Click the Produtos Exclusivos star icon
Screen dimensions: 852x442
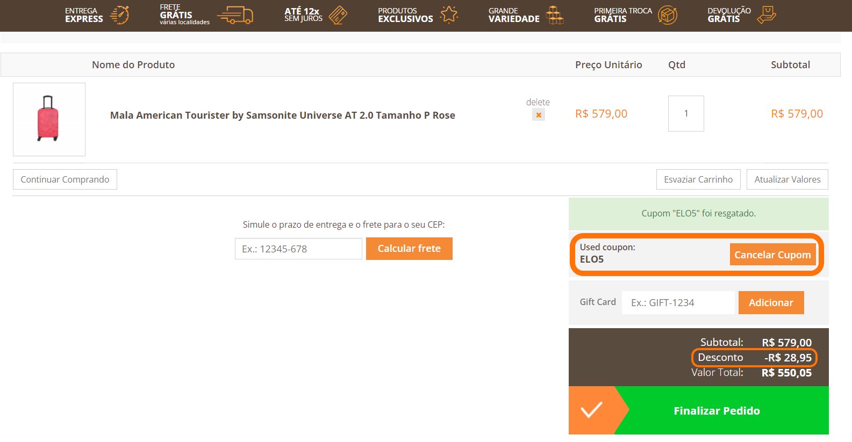[x=449, y=15]
